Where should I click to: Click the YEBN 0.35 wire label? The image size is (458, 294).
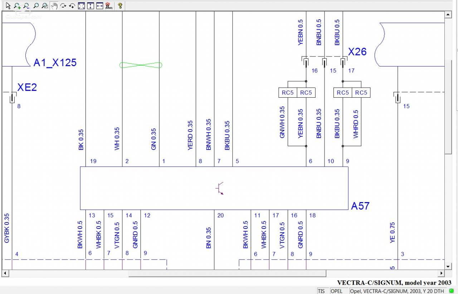(x=301, y=124)
